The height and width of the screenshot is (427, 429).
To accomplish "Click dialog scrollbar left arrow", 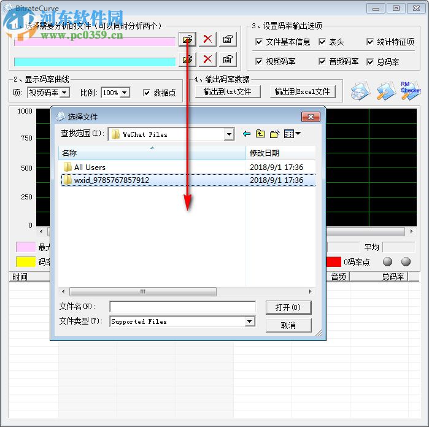I will click(x=63, y=291).
